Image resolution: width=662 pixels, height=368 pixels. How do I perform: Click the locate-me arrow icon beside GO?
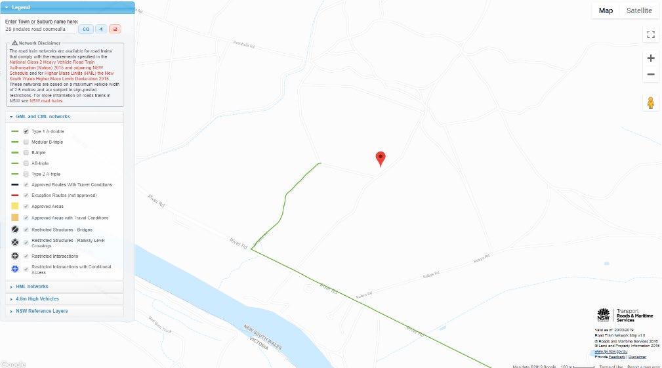(x=100, y=29)
